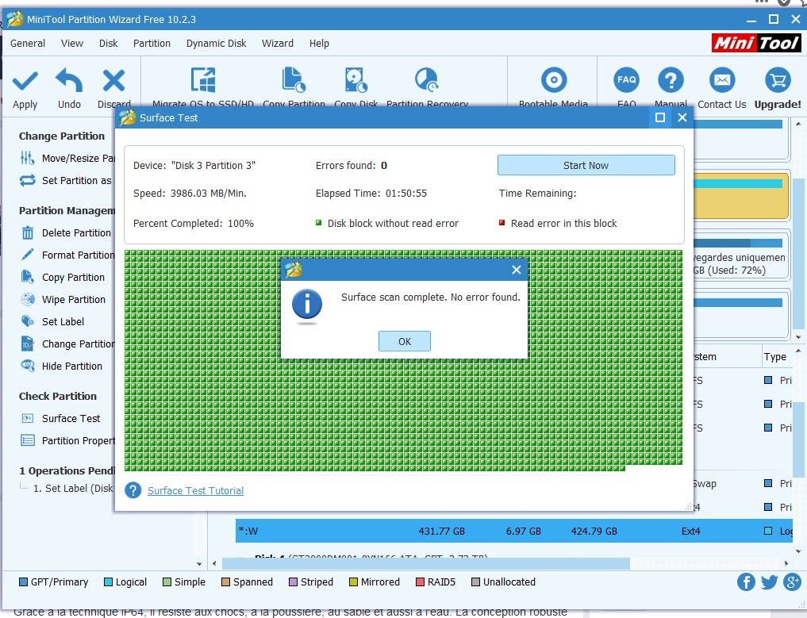Select Surface Test in sidebar
This screenshot has height=618, width=807.
[60, 418]
